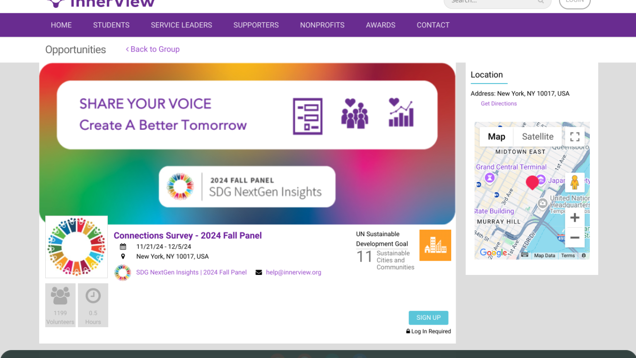The width and height of the screenshot is (636, 358).
Task: Click the Grand Central Terminal map label
Action: [x=511, y=167]
